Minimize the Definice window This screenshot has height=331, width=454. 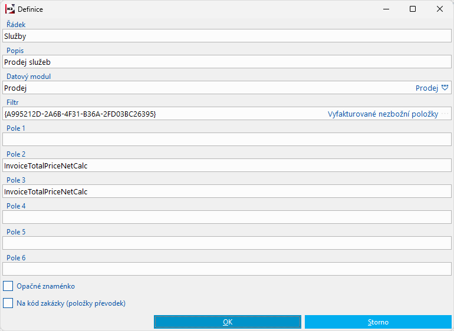(x=386, y=9)
